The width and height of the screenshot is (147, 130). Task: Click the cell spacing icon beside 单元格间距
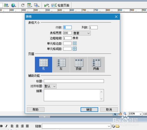coord(75,49)
